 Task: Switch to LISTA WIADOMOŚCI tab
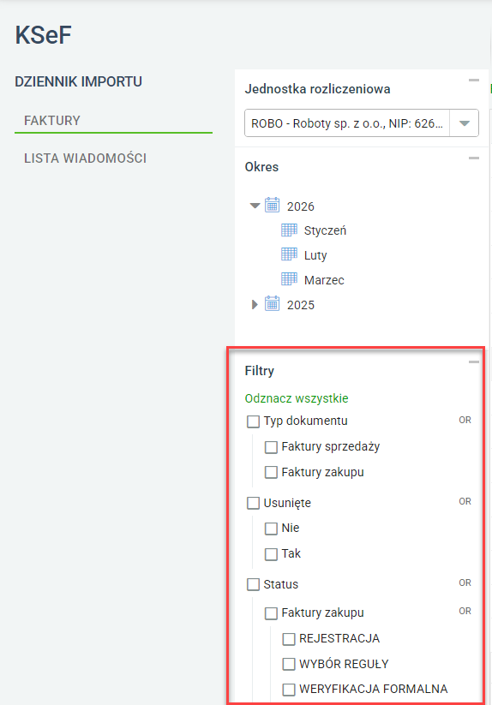(x=86, y=158)
